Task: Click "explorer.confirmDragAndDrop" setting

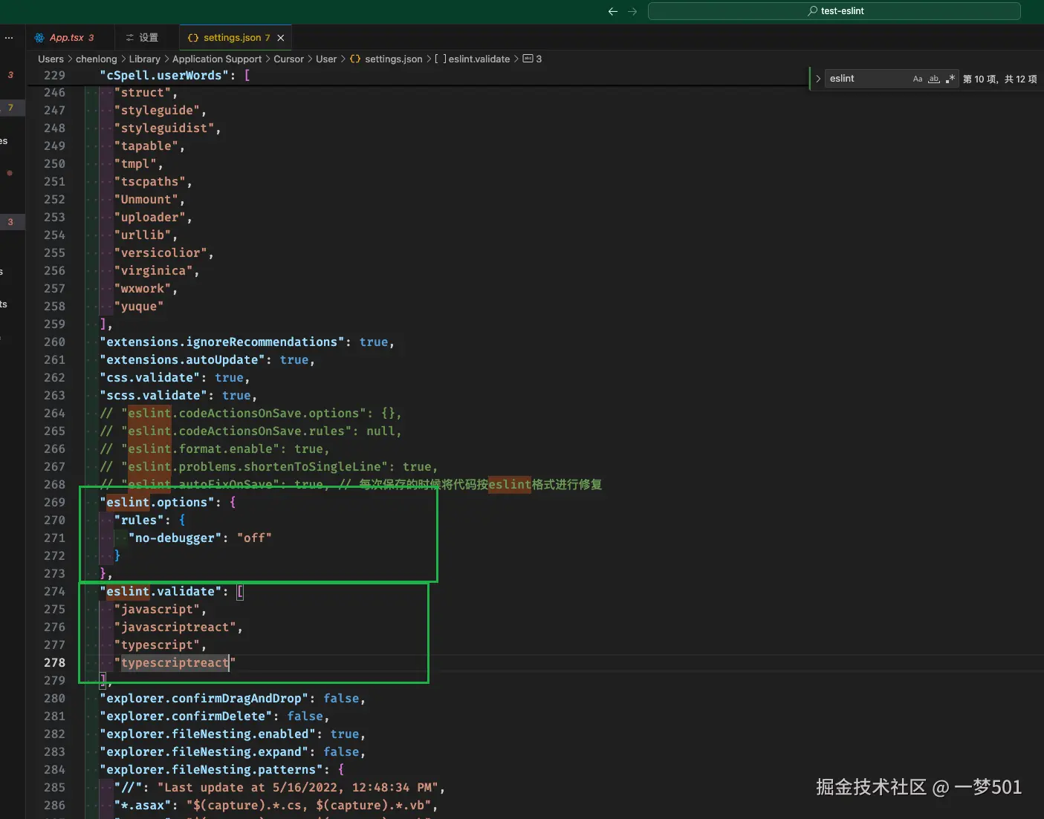Action: [204, 699]
